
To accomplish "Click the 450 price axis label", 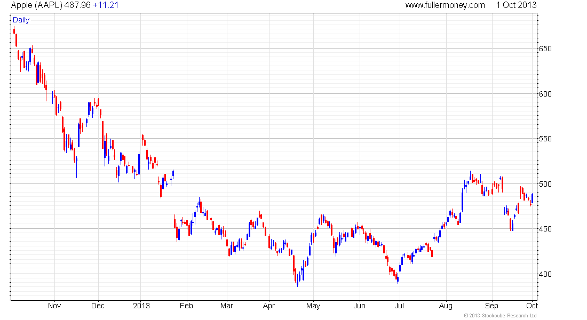I will click(545, 229).
